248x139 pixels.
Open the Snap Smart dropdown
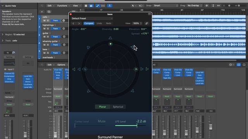pos(165,5)
